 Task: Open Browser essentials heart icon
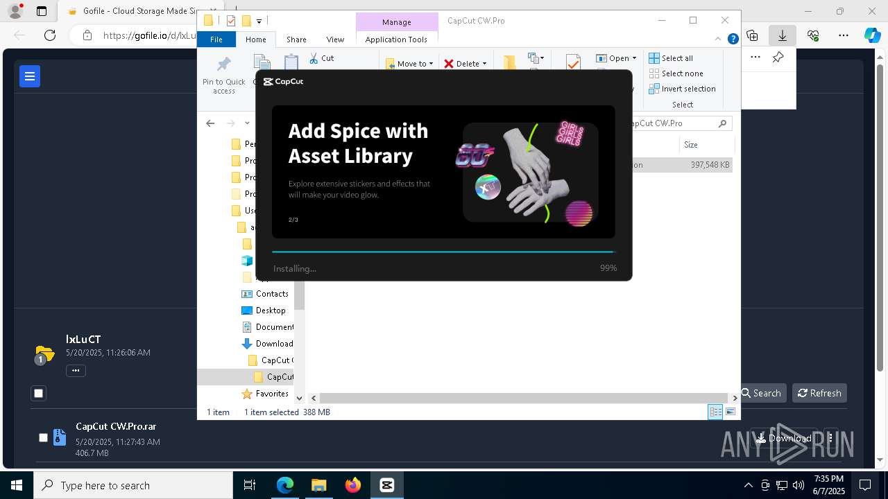pos(813,35)
